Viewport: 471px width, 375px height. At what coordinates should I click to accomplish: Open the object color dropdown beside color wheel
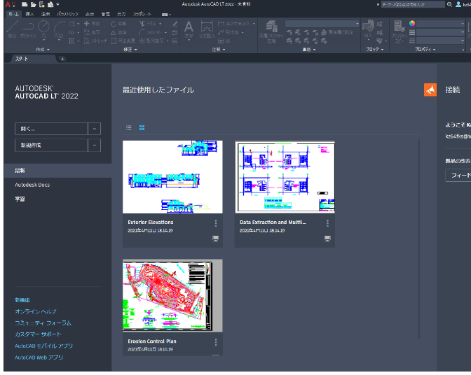pyautogui.click(x=441, y=23)
